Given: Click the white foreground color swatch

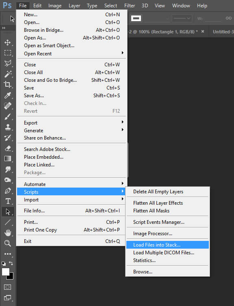Looking at the screenshot, I should click(x=5, y=271).
